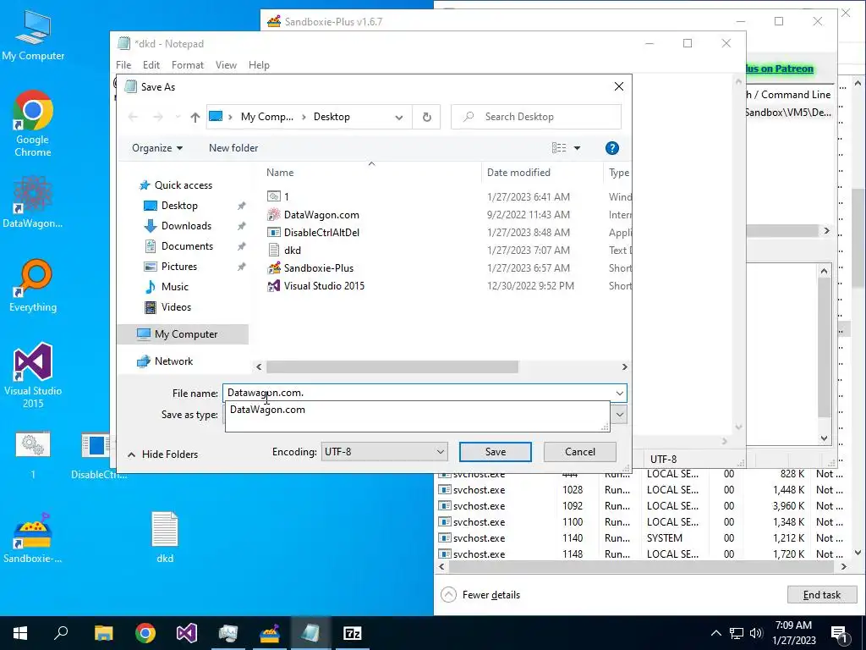Image resolution: width=866 pixels, height=650 pixels.
Task: Expand the view options dropdown arrow
Action: (x=577, y=148)
